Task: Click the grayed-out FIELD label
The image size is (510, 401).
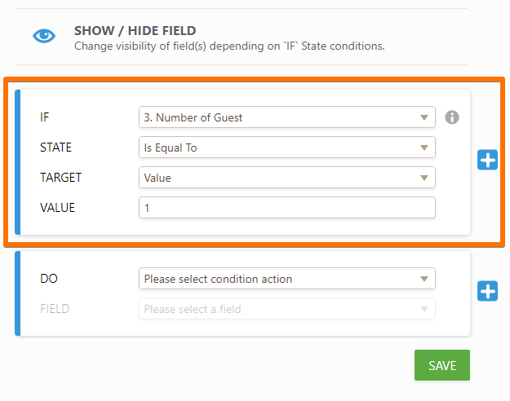Action: pos(54,309)
